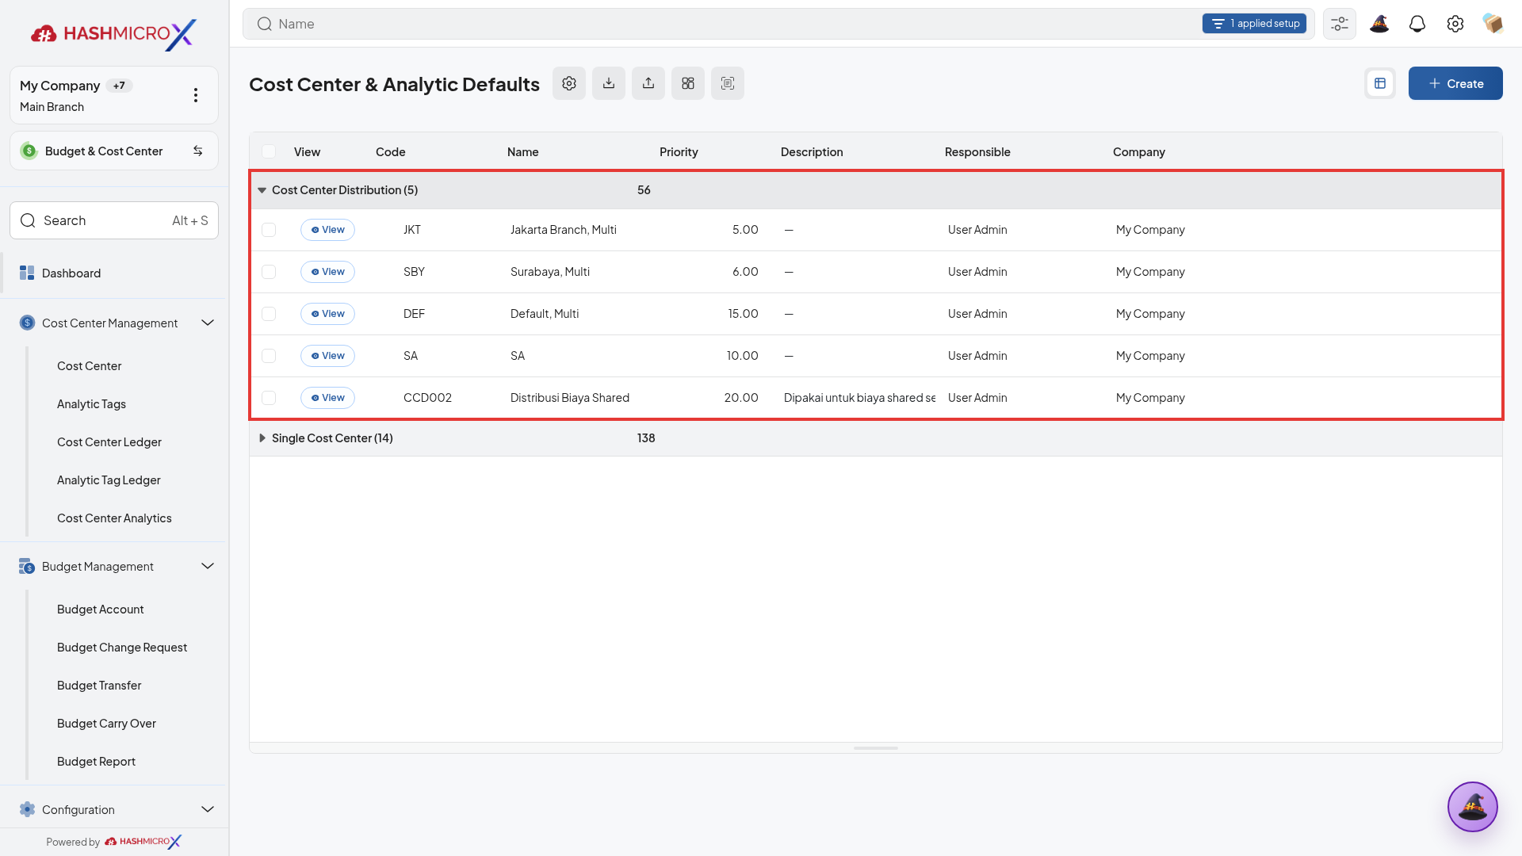Collapse the Cost Center Distribution group
This screenshot has width=1522, height=856.
click(262, 190)
